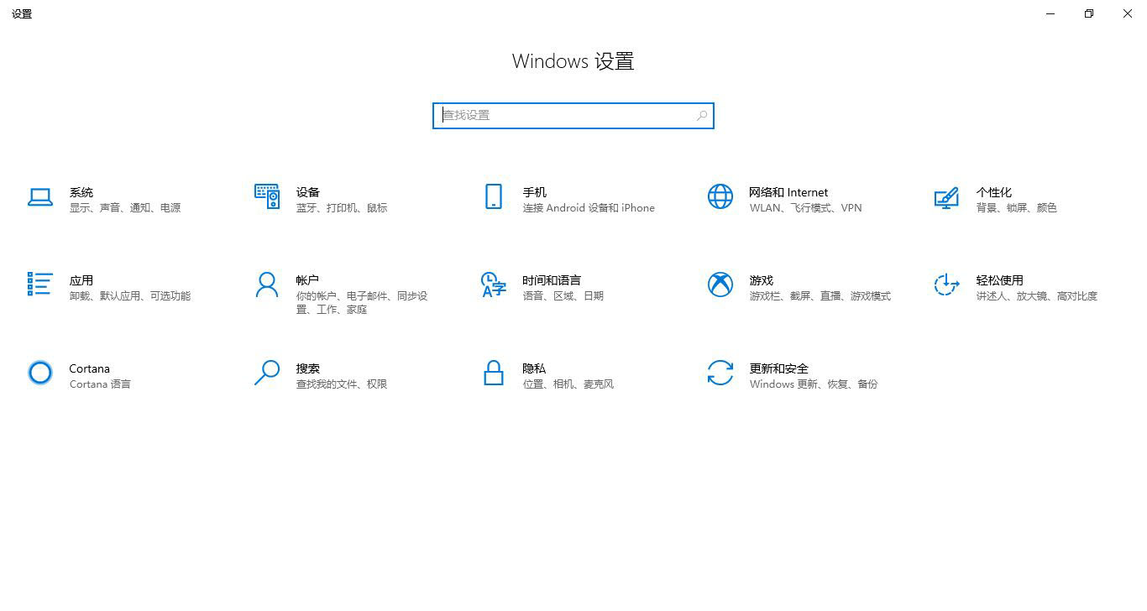Select the 轻松使用 accessibility icon

(946, 285)
